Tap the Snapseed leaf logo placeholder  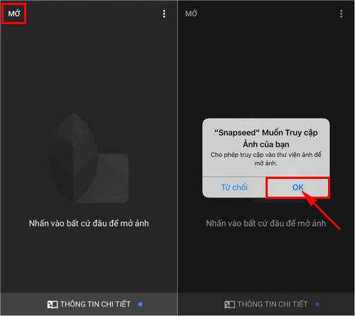coord(73,158)
